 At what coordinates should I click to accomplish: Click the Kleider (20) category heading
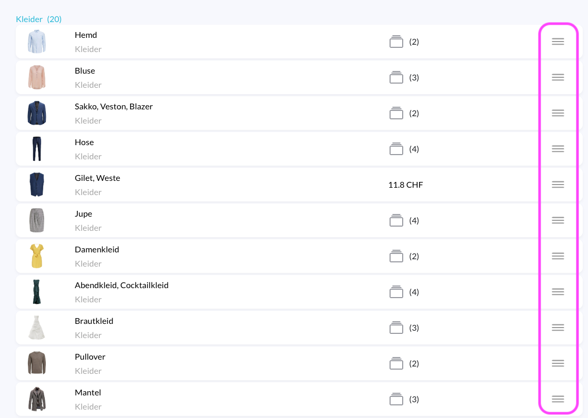click(x=38, y=19)
